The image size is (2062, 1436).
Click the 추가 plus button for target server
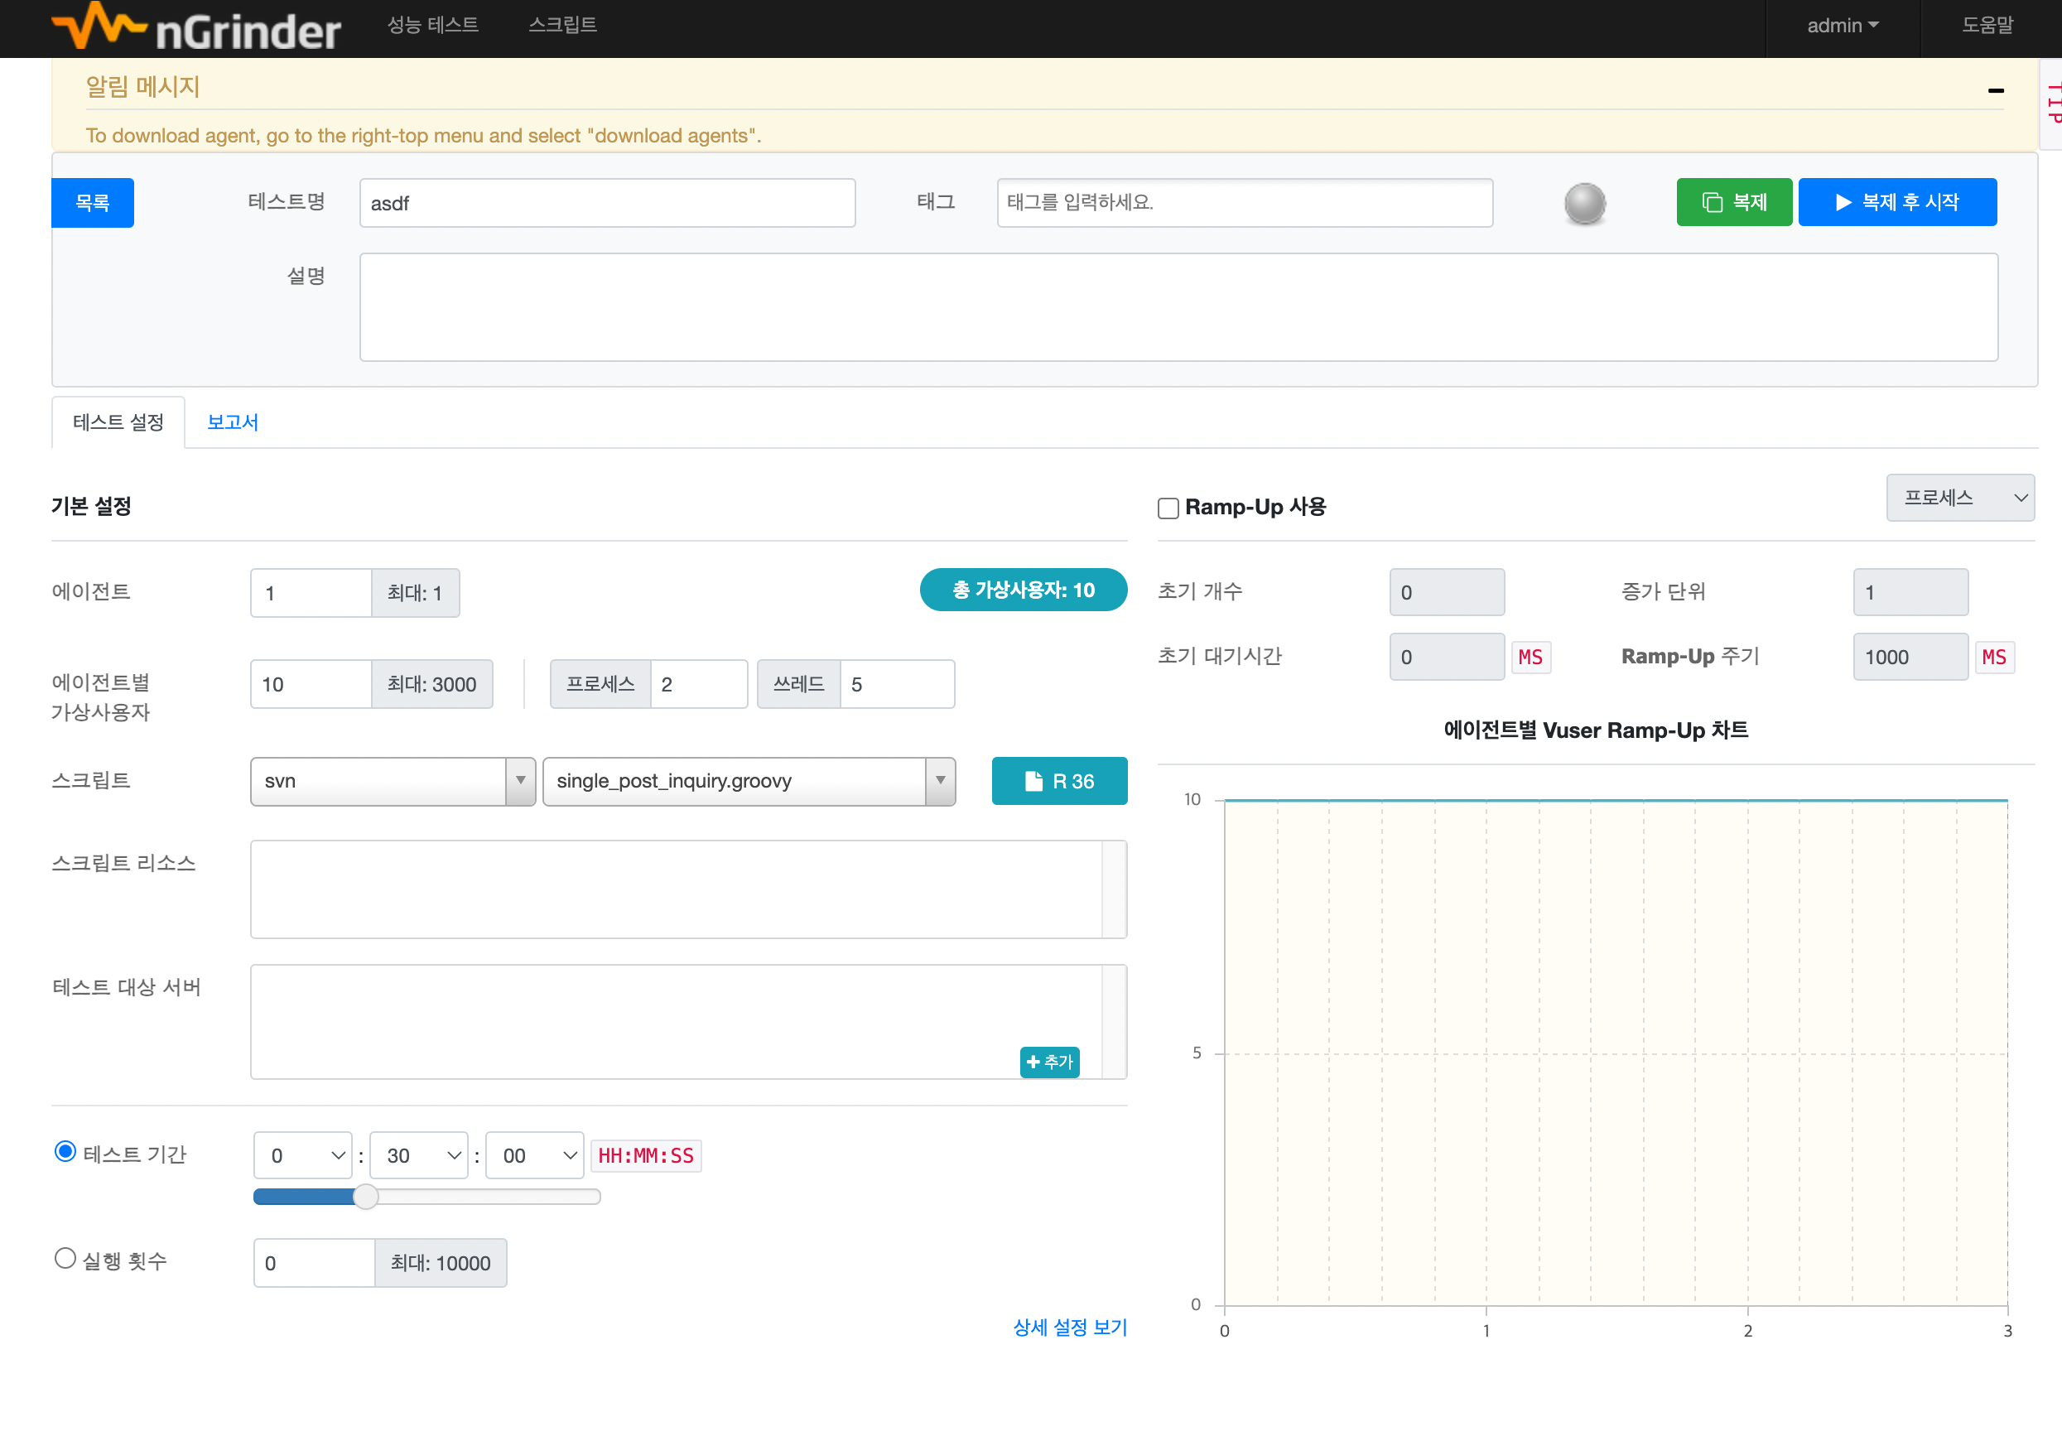click(x=1049, y=1062)
